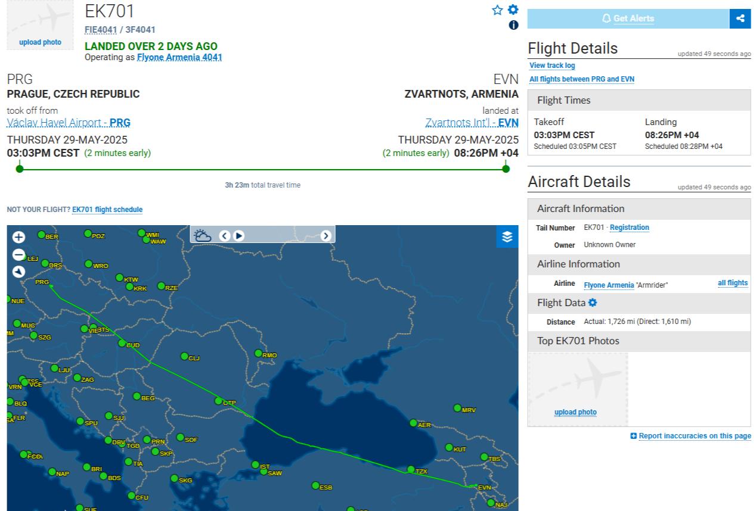
Task: Reset the map's compass orientation
Action: click(x=19, y=272)
